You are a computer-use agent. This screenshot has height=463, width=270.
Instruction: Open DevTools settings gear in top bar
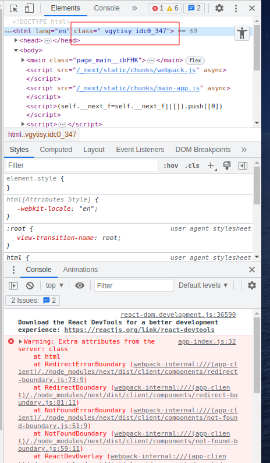(219, 8)
